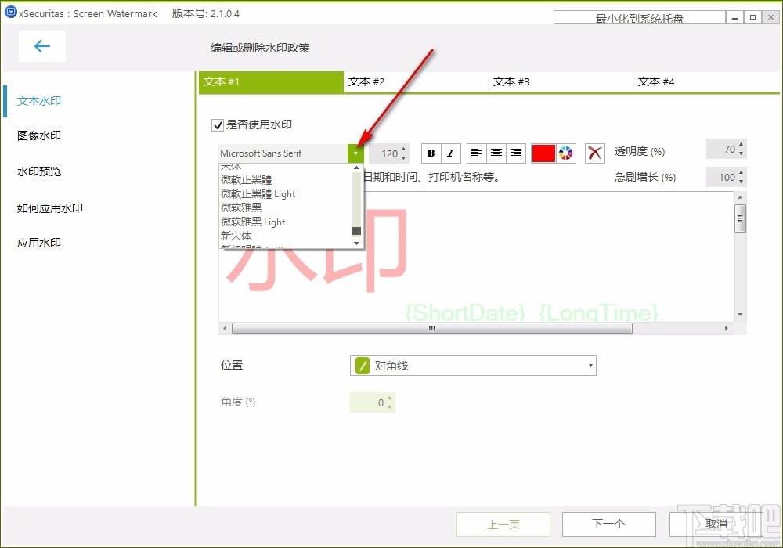Switch to the 文本 #1 tab
This screenshot has width=783, height=548.
point(271,82)
